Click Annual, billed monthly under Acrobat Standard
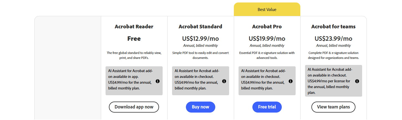Screen dimensions: 402x120 click(200, 46)
